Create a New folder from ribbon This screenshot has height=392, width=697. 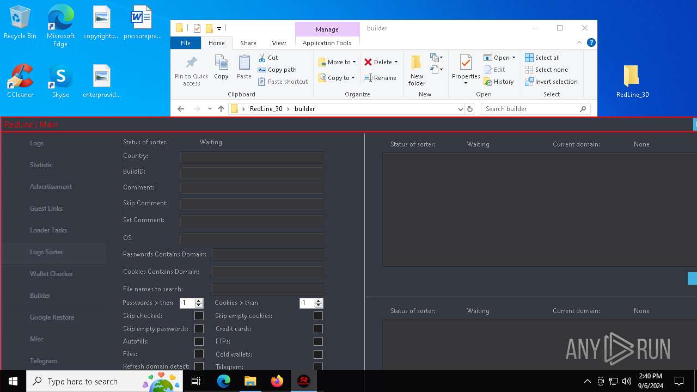click(x=417, y=70)
